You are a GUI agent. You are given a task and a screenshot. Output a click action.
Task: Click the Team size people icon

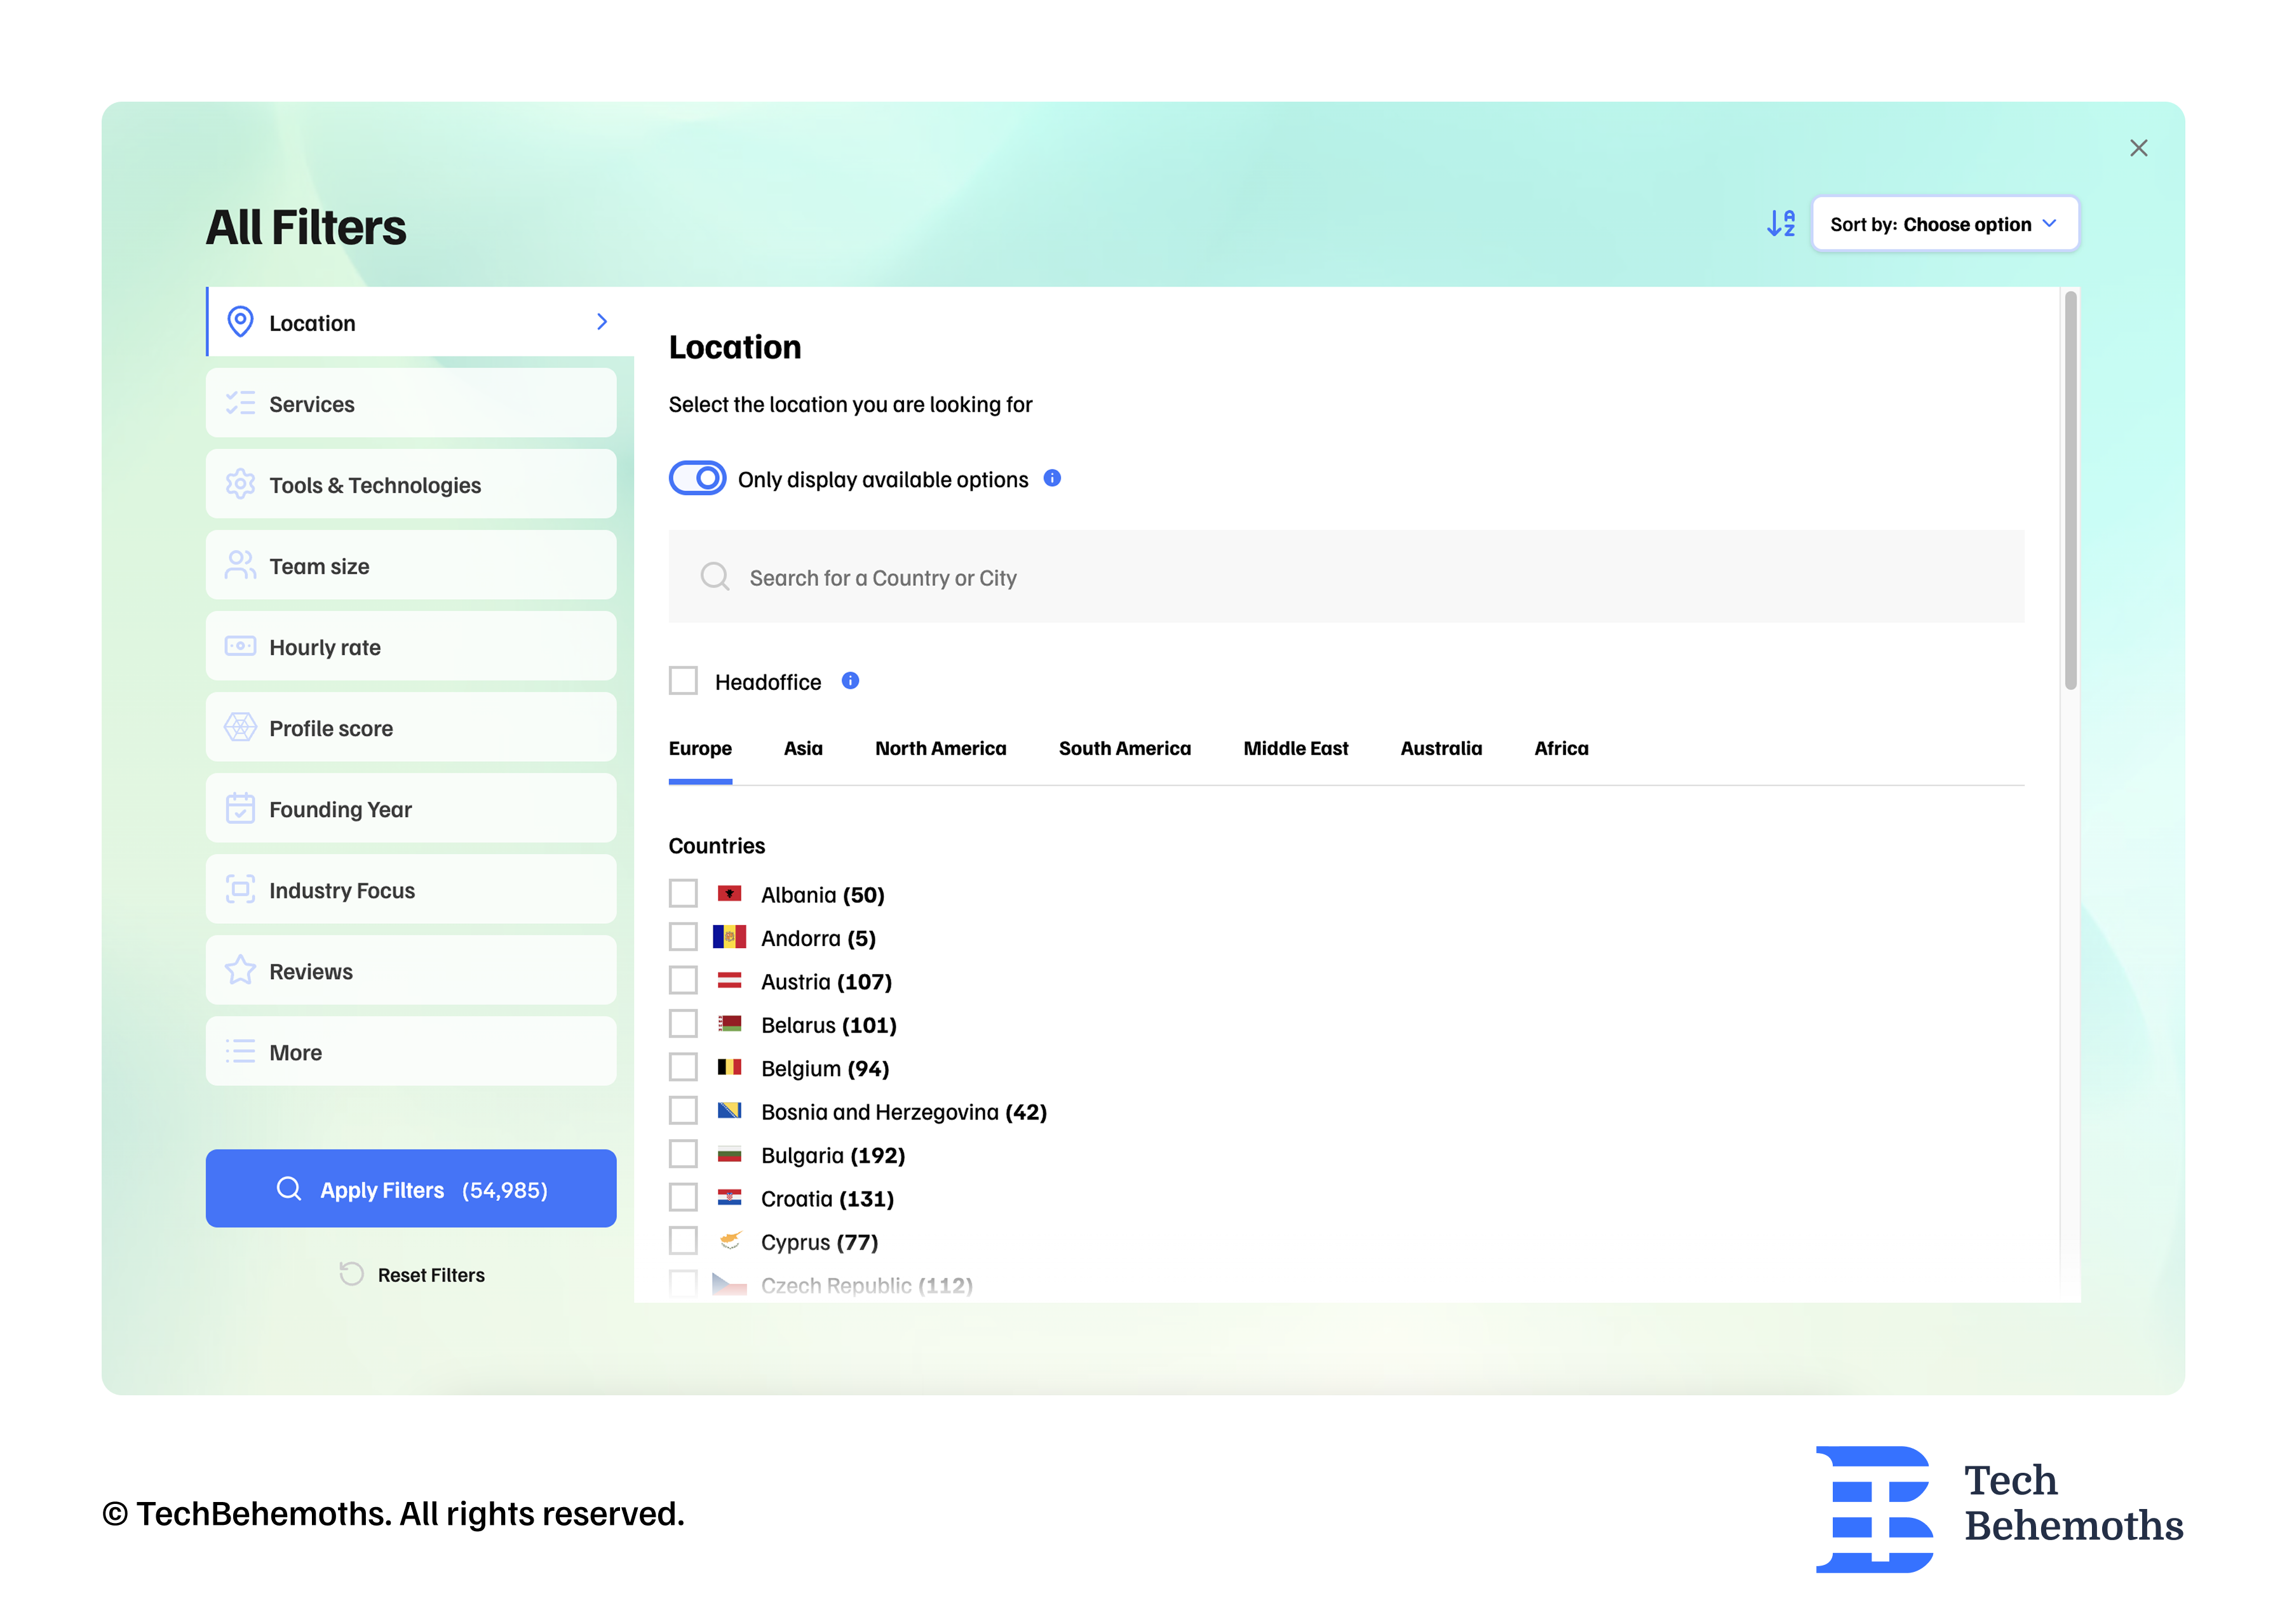click(x=240, y=565)
